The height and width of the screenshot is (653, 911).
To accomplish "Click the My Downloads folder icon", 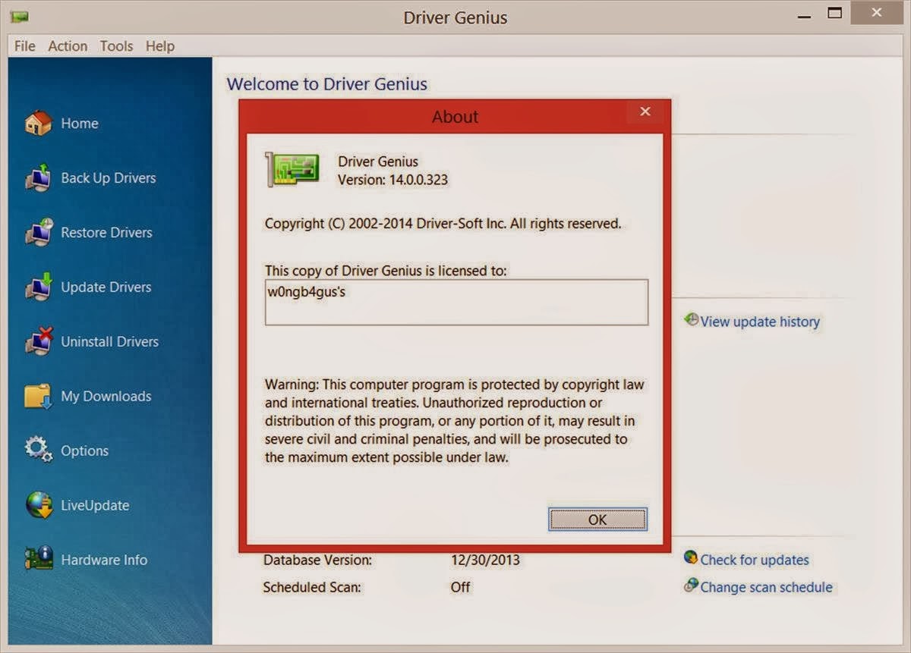I will (x=38, y=396).
